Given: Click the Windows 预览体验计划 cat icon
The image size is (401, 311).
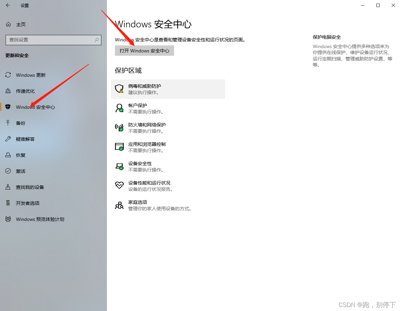Looking at the screenshot, I should pyautogui.click(x=8, y=219).
